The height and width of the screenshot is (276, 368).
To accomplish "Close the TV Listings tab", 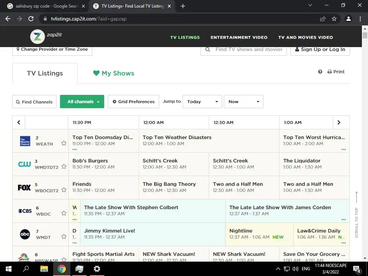I will (x=169, y=6).
